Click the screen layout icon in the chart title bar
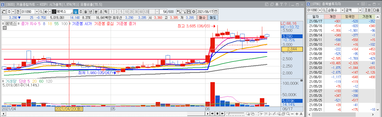The width and height of the screenshot is (382, 117). pos(266,4)
